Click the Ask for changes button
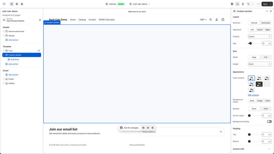The height and width of the screenshot is (154, 274). pos(129,128)
